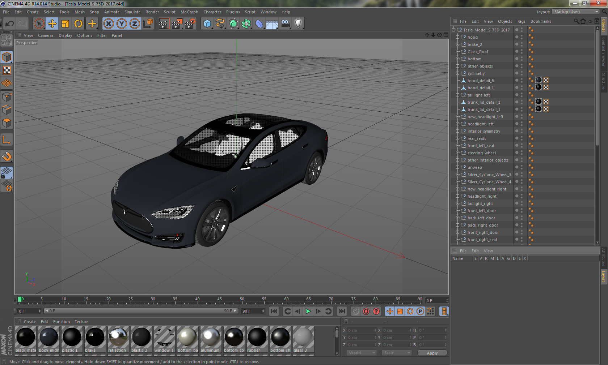Activate the Move tool
The width and height of the screenshot is (608, 365).
(52, 24)
